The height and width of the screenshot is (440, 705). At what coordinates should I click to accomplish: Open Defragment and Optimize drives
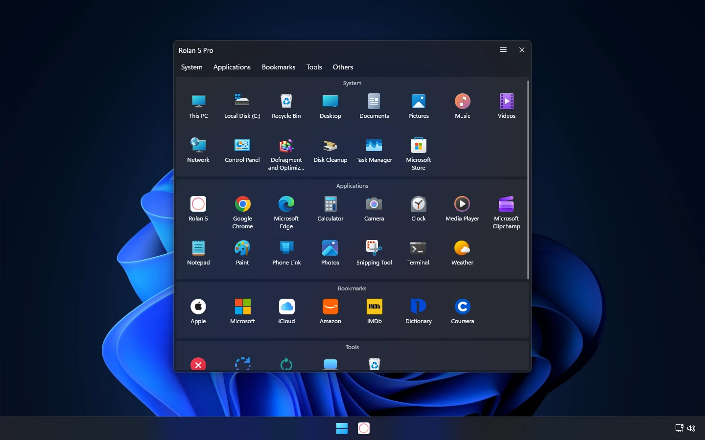tap(286, 154)
